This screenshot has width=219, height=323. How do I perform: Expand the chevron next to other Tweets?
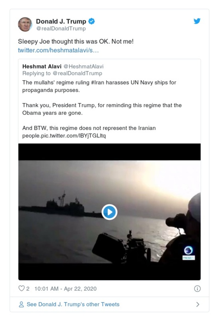(x=198, y=304)
